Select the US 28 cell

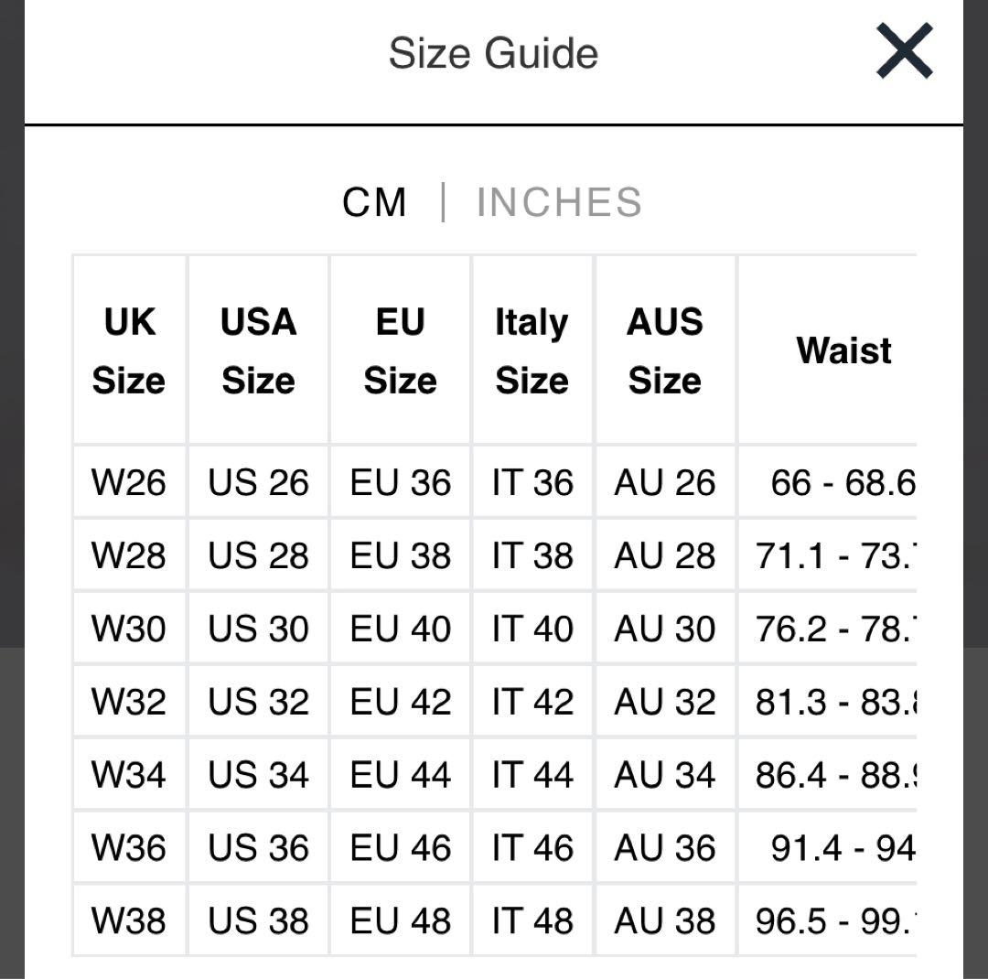coord(258,555)
